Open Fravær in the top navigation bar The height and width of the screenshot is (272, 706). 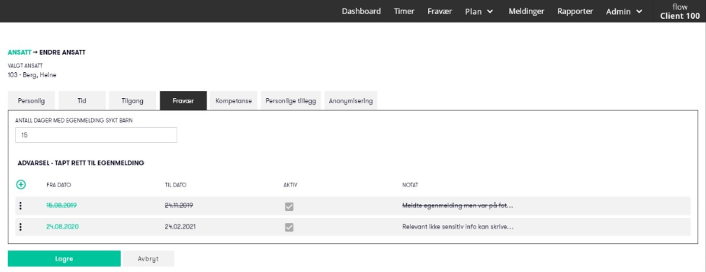[440, 11]
